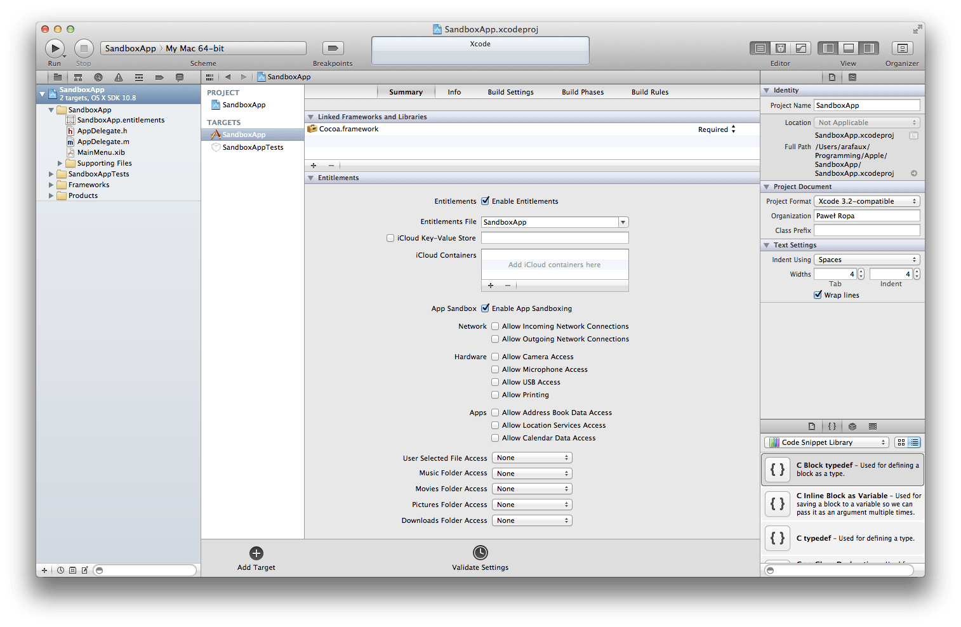This screenshot has height=627, width=961.
Task: Select the Standard editor icon
Action: [760, 48]
